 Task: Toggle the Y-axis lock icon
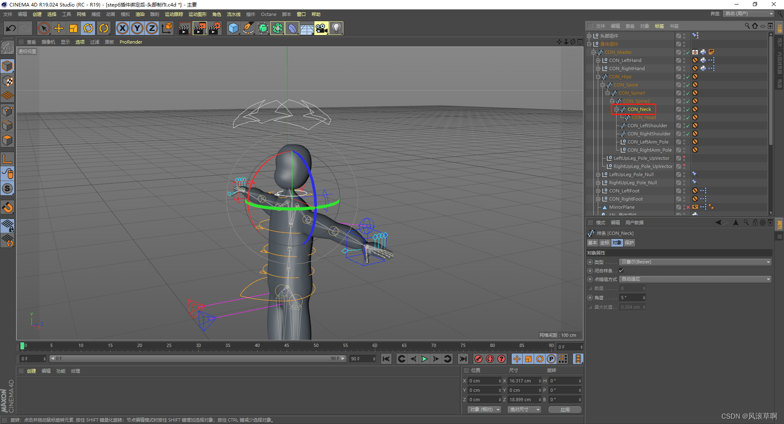pos(137,28)
